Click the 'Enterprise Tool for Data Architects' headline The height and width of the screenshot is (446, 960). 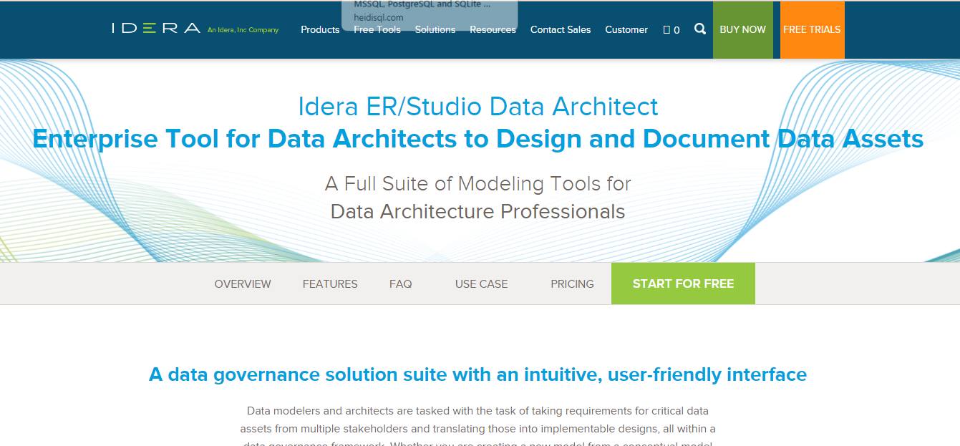478,138
